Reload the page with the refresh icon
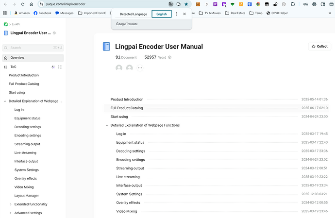The image size is (335, 218). (23, 4)
